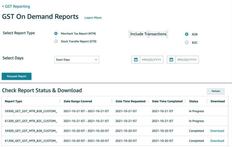Open the Learn More link
The height and width of the screenshot is (147, 232).
(x=93, y=18)
